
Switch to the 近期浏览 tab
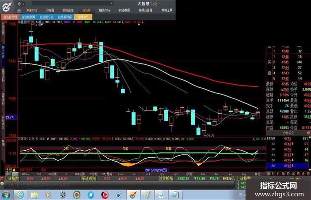83,17
